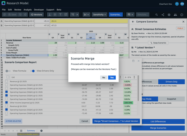
Task: Click the Scenarios... toolbar button
Action: (116, 15)
